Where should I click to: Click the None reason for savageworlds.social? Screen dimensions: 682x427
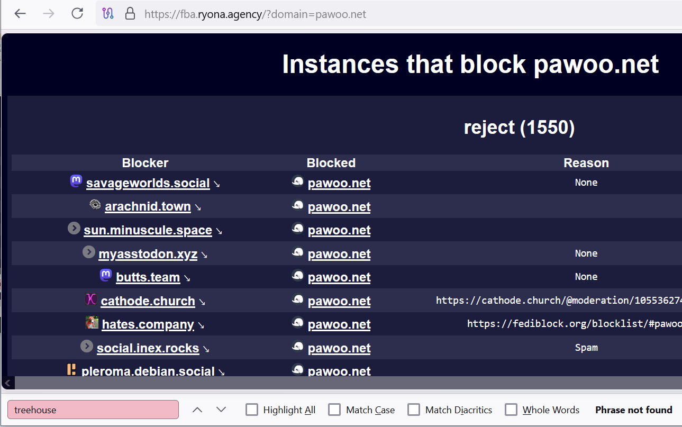tap(586, 183)
